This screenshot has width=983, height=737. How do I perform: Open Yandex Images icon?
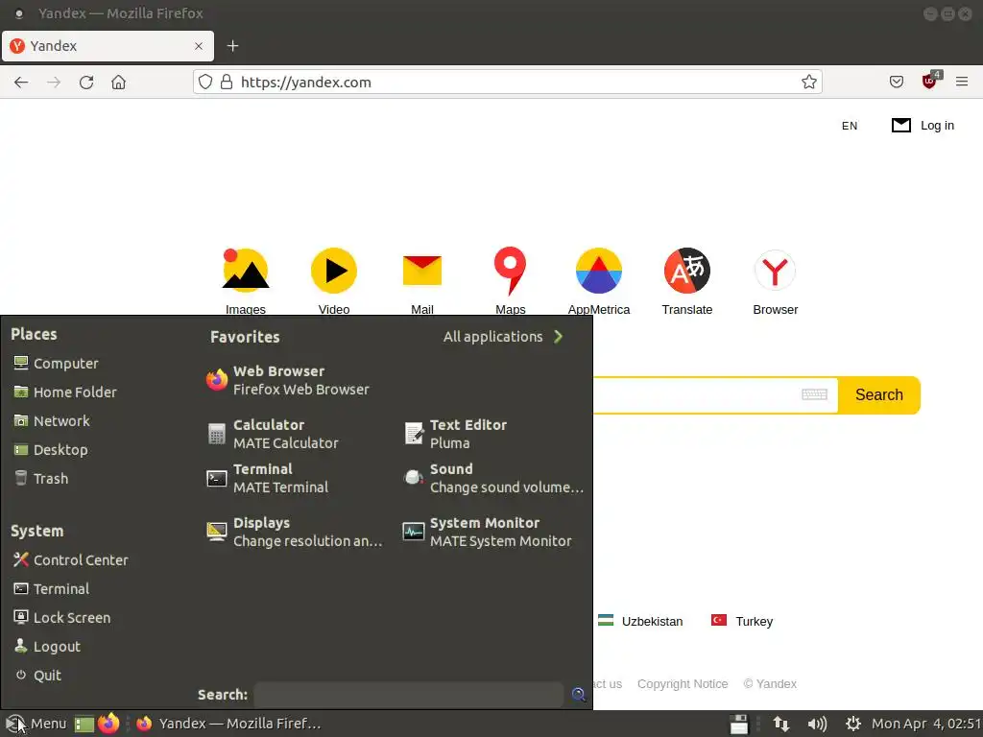click(246, 271)
